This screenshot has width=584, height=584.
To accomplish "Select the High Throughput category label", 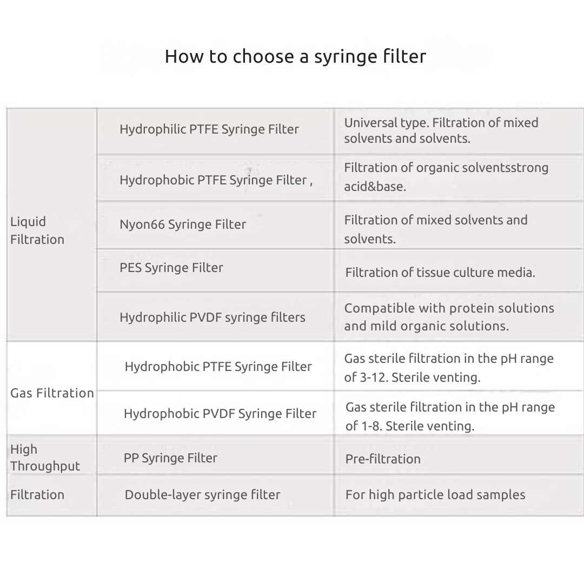I will (45, 457).
